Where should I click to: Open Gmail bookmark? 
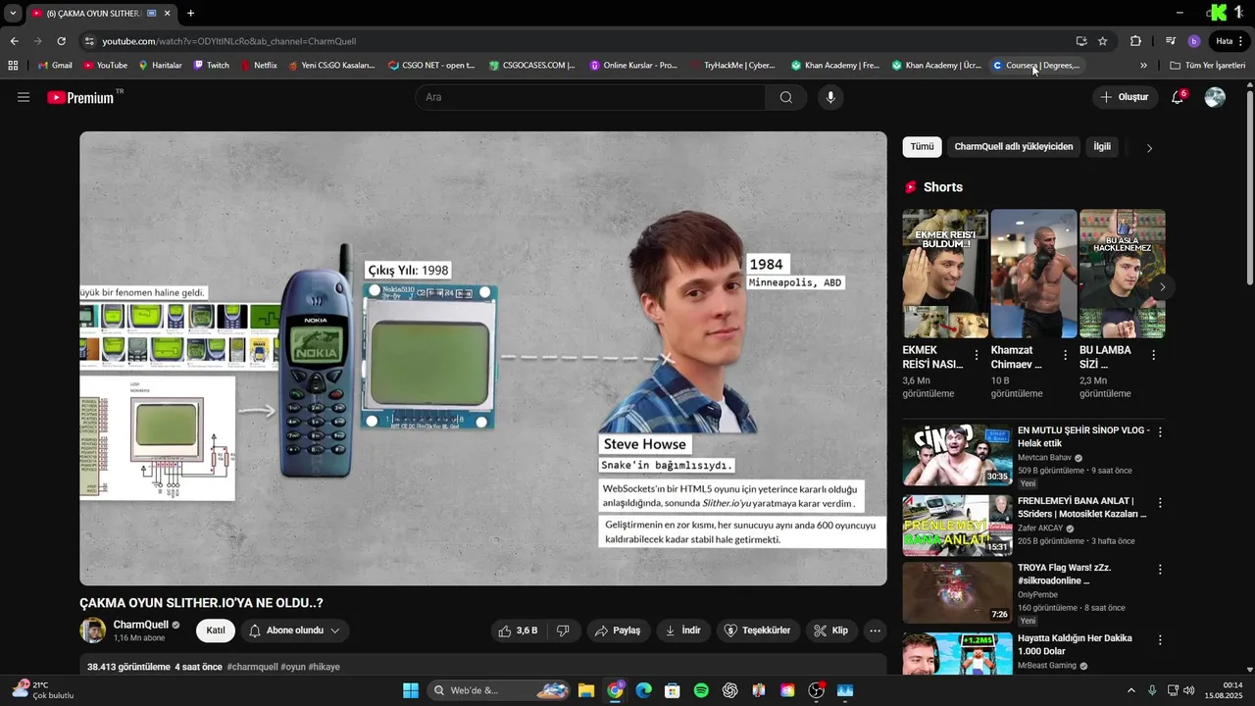pyautogui.click(x=54, y=66)
